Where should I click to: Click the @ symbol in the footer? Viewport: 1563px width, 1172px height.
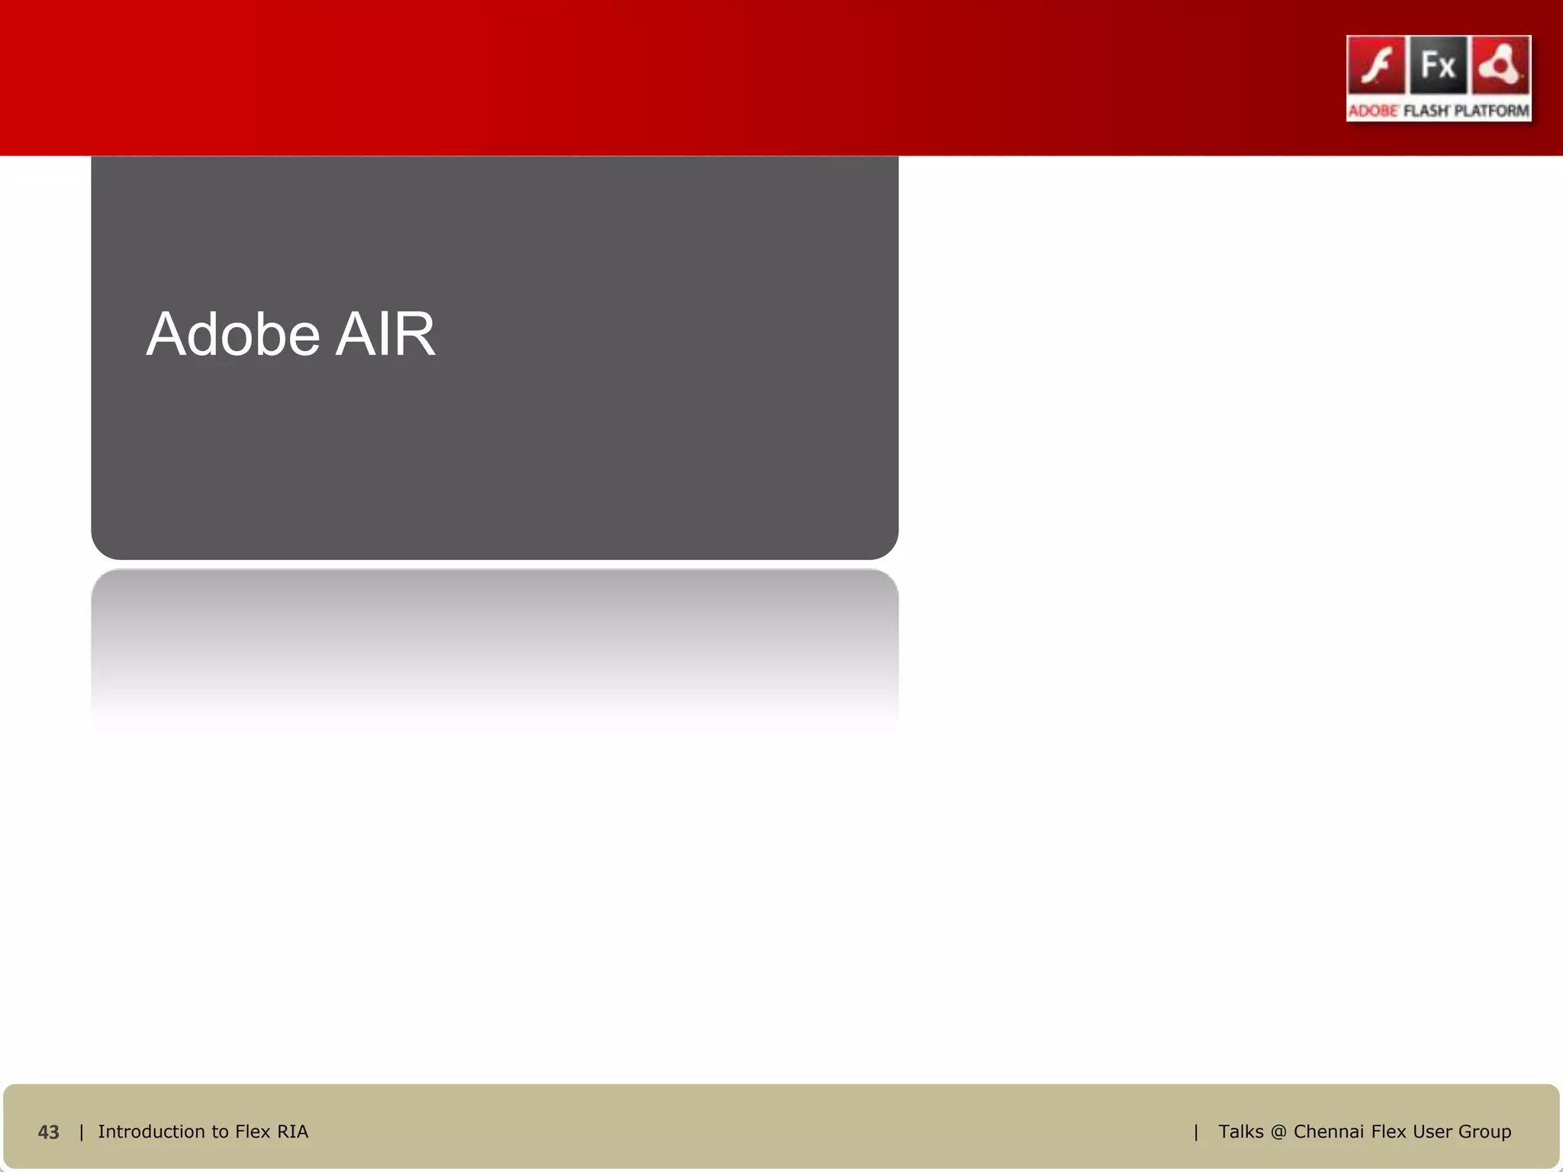tap(1278, 1132)
